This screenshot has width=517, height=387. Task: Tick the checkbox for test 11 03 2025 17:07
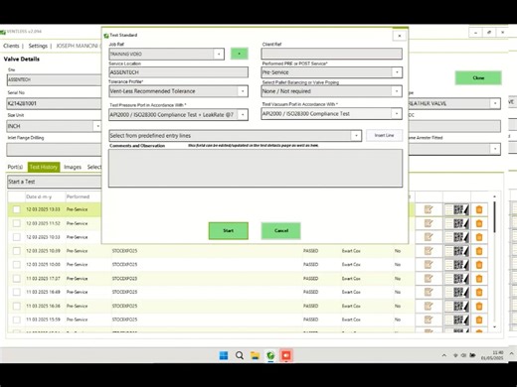pos(17,279)
